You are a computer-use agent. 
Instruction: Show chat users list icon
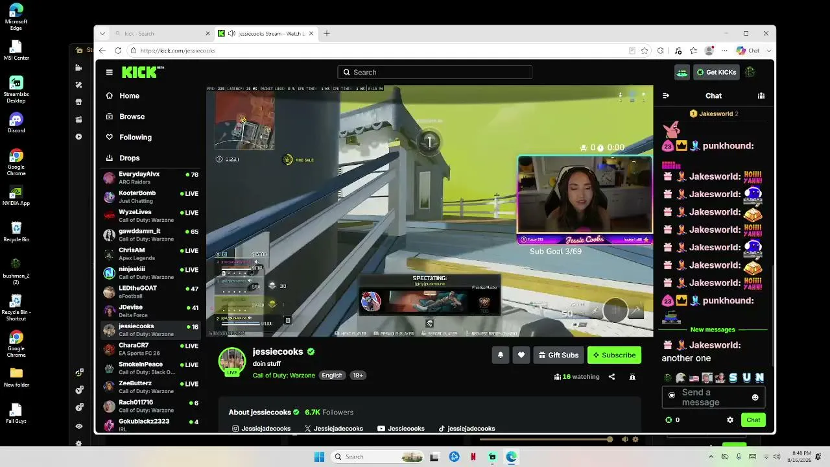coord(761,96)
